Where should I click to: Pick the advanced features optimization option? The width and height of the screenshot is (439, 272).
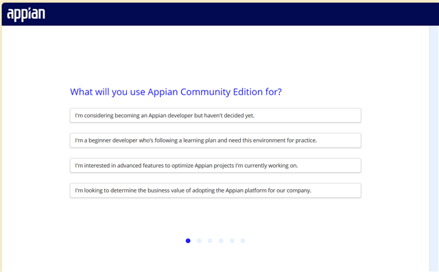pos(215,166)
